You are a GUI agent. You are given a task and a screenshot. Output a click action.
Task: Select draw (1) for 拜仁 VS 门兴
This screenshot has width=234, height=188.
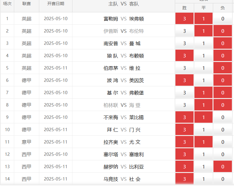click(x=204, y=129)
